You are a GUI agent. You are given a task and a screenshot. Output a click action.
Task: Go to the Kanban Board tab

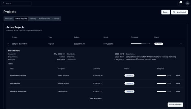(x=44, y=19)
